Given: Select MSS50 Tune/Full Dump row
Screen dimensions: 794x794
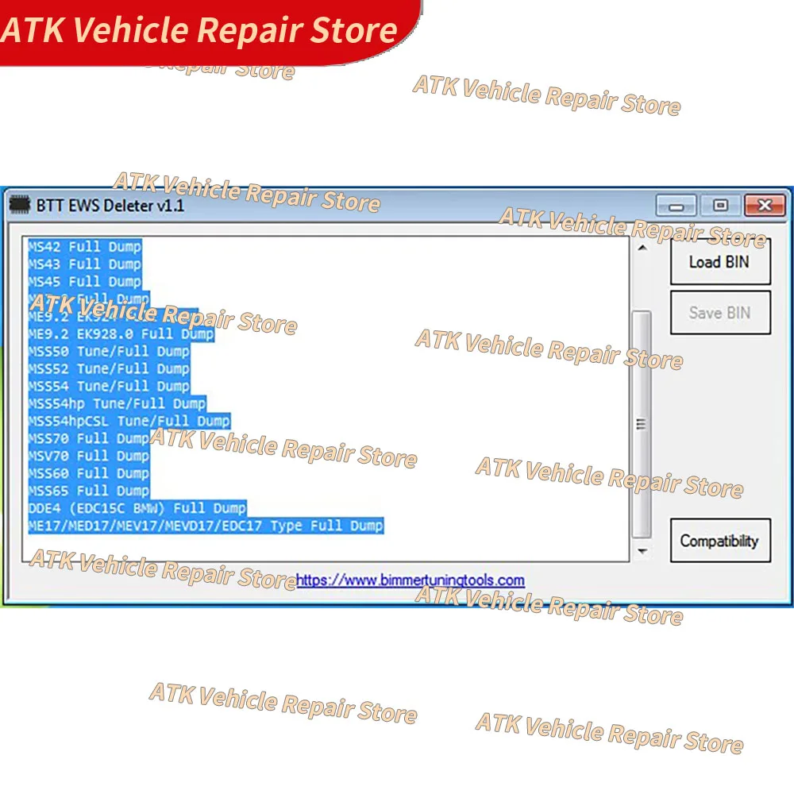Looking at the screenshot, I should (109, 352).
